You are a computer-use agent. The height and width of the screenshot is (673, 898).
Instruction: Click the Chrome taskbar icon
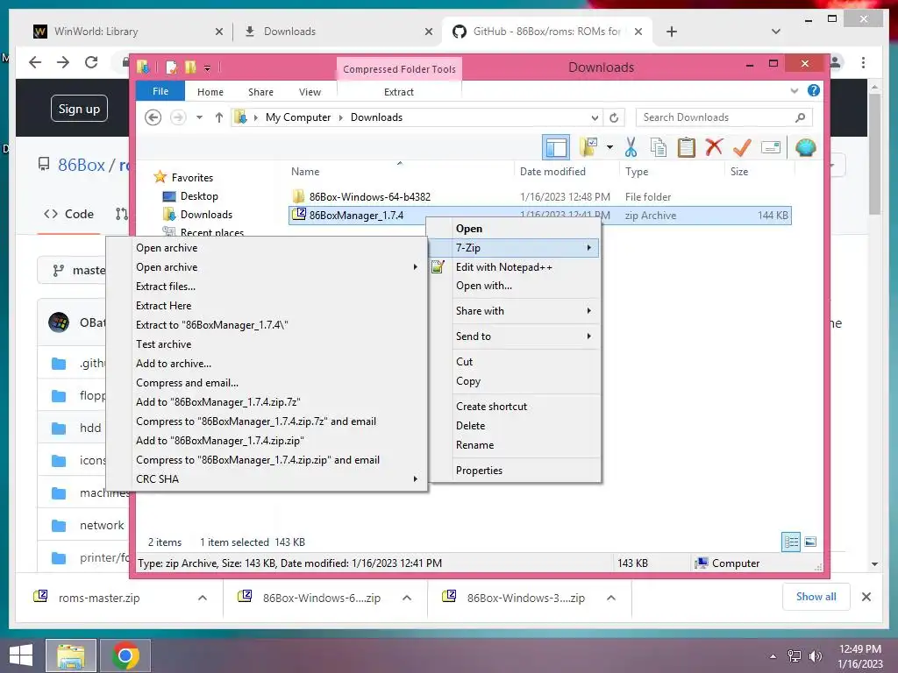125,655
